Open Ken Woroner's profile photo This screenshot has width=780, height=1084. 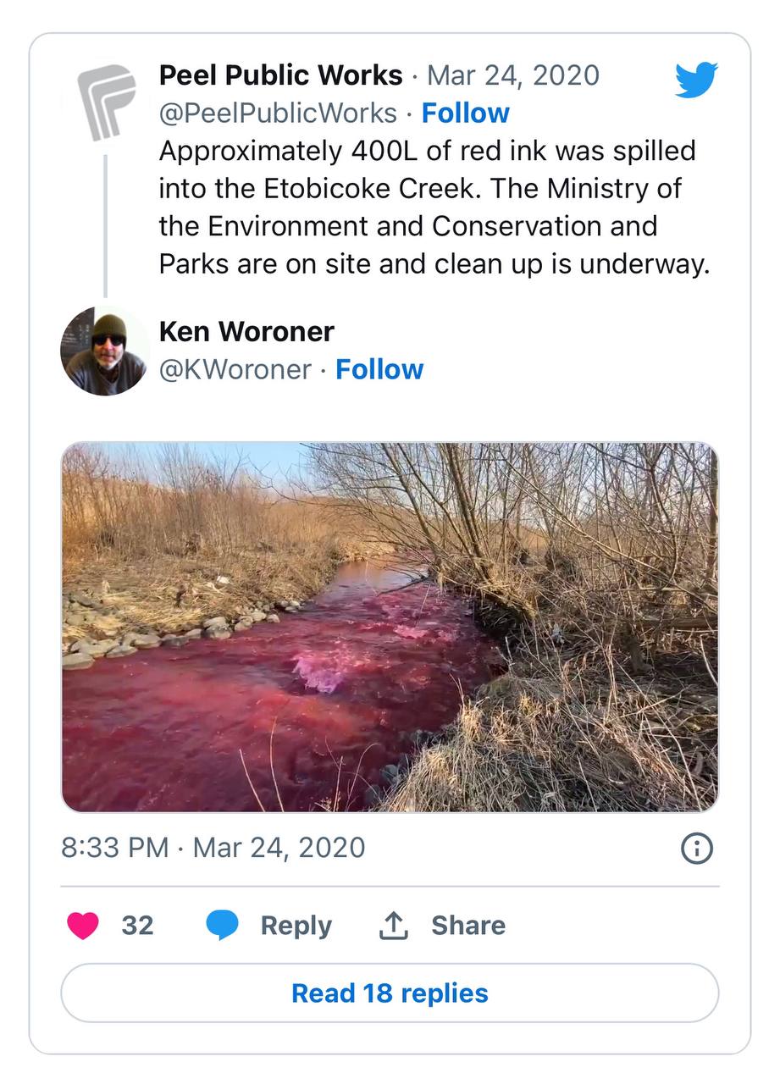coord(105,351)
